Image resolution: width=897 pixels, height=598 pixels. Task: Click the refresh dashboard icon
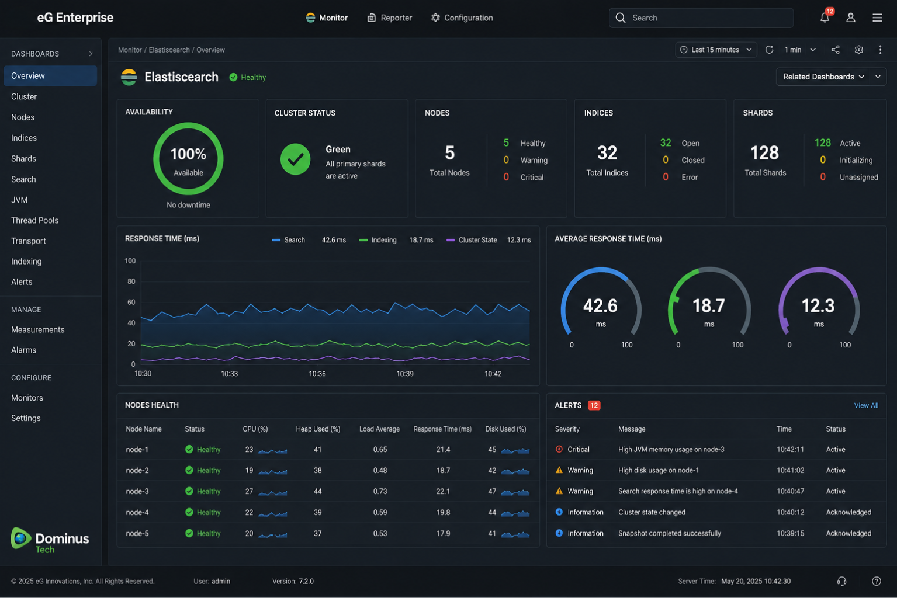click(769, 50)
